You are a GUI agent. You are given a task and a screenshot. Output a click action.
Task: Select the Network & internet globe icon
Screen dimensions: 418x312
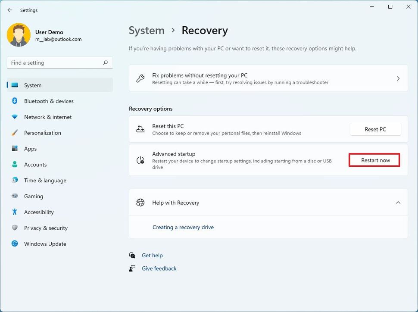[x=16, y=117]
